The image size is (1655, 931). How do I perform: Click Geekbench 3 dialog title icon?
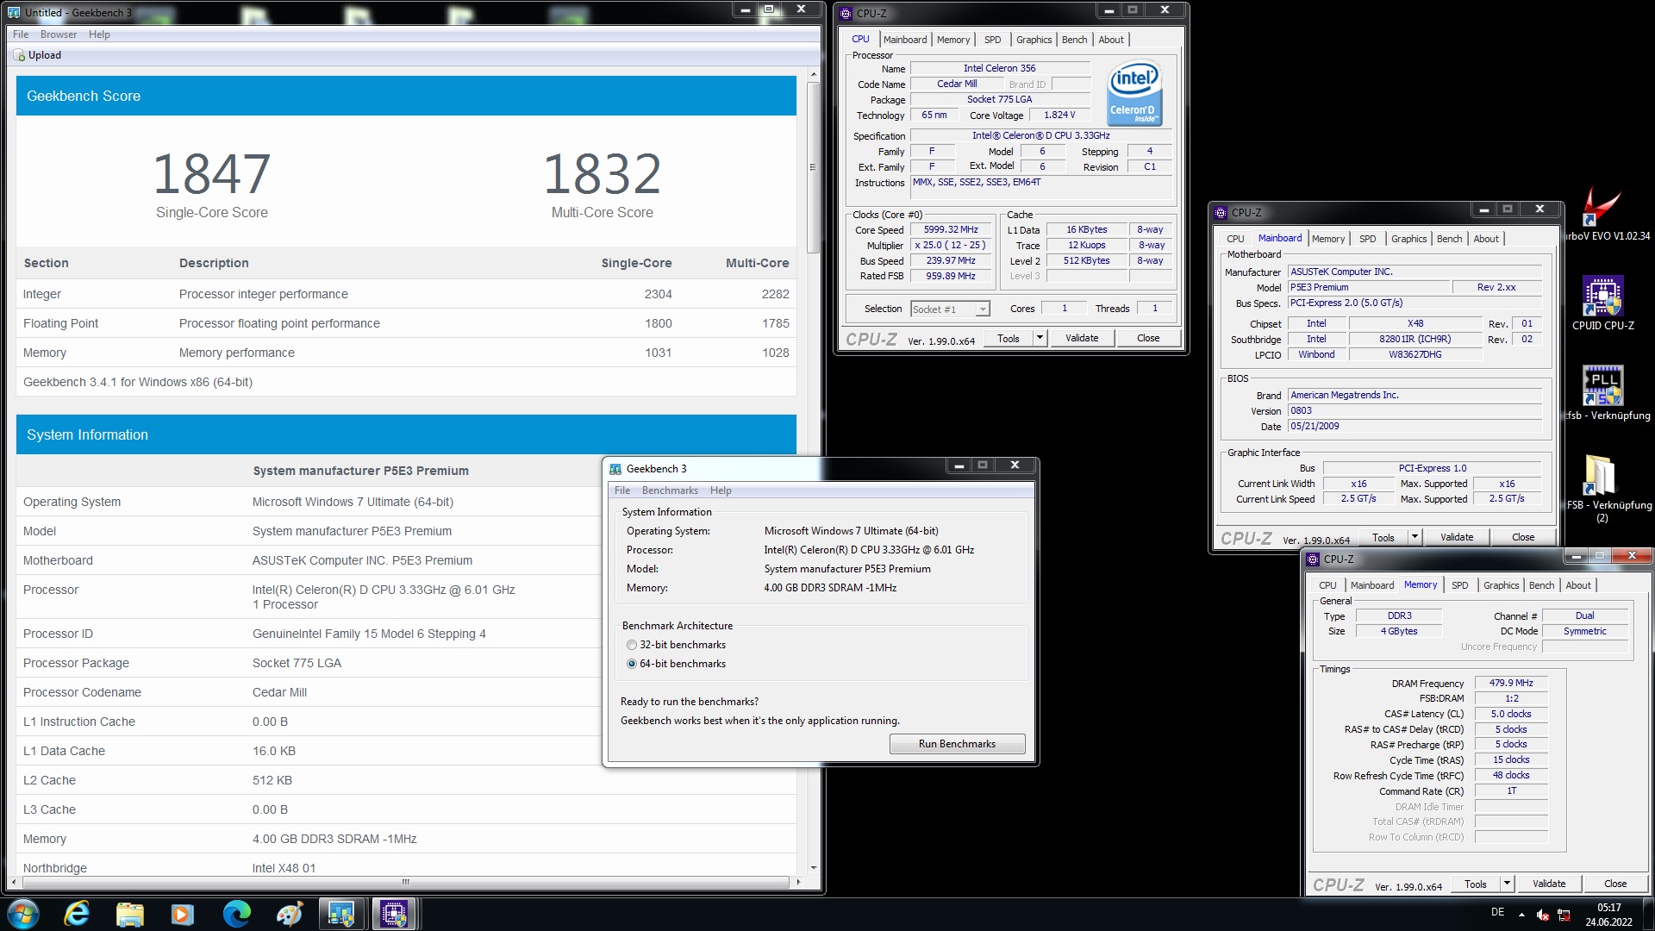click(x=615, y=469)
